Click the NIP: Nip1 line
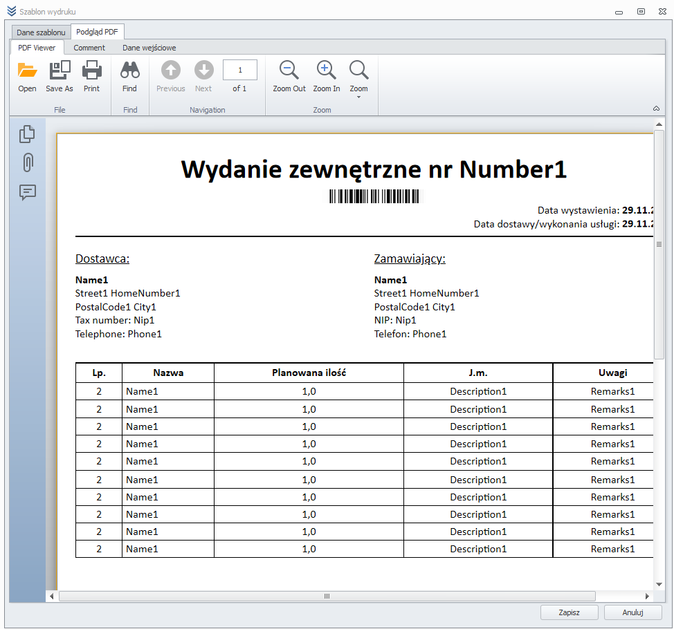The height and width of the screenshot is (629, 674). click(x=395, y=320)
